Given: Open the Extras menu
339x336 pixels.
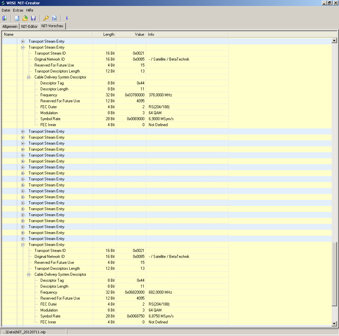Looking at the screenshot, I should [x=18, y=10].
